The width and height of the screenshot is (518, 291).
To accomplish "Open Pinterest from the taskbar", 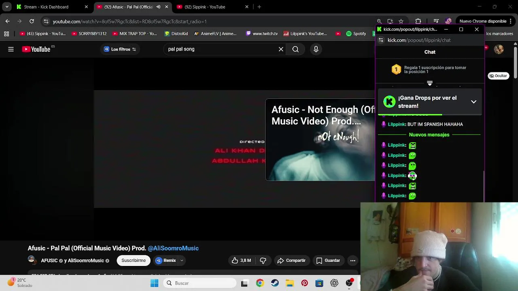I will [x=304, y=283].
